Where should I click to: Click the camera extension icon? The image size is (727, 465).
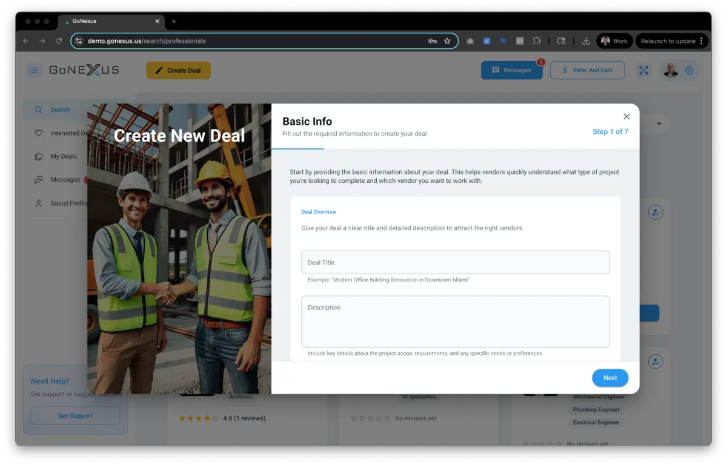pos(470,41)
